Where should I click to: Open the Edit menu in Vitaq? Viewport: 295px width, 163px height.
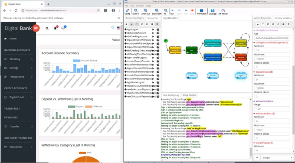(132, 6)
